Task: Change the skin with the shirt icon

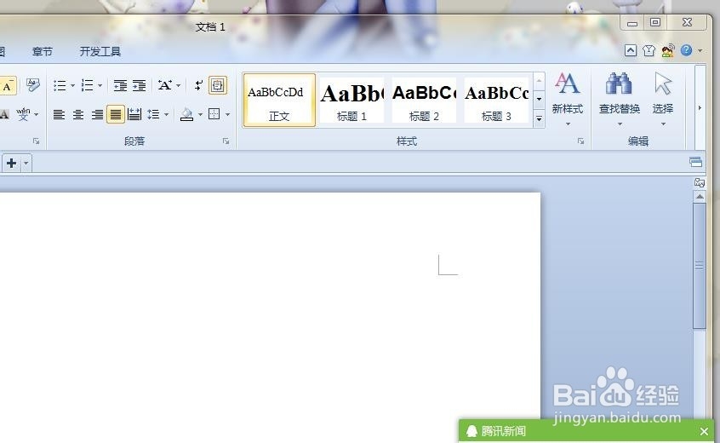Action: (x=649, y=50)
